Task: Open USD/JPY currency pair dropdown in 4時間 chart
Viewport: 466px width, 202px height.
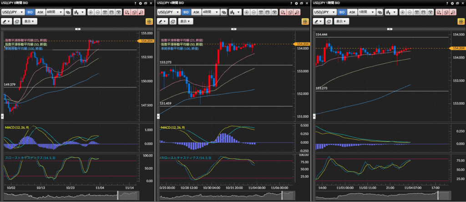Action: pyautogui.click(x=168, y=12)
